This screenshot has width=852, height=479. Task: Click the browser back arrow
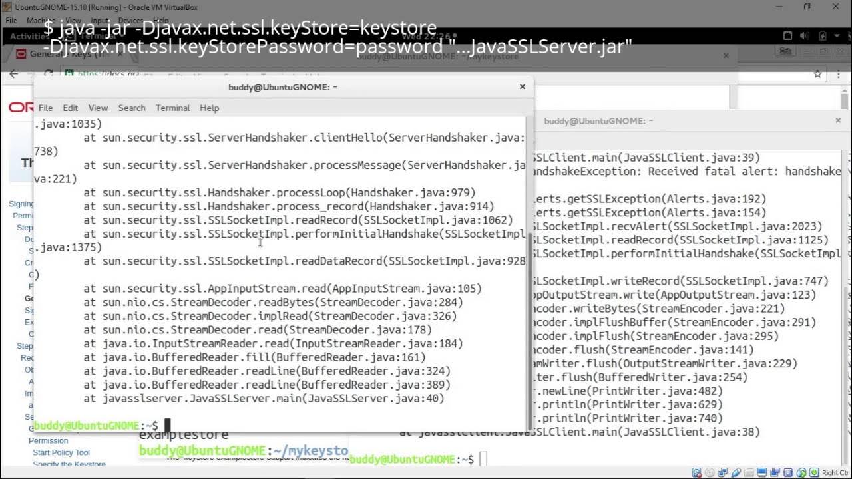point(13,73)
